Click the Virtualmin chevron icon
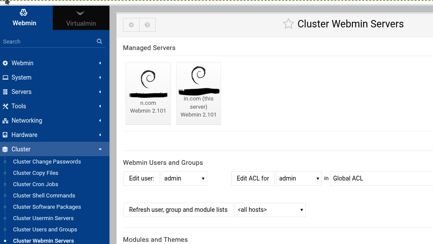 (80, 13)
